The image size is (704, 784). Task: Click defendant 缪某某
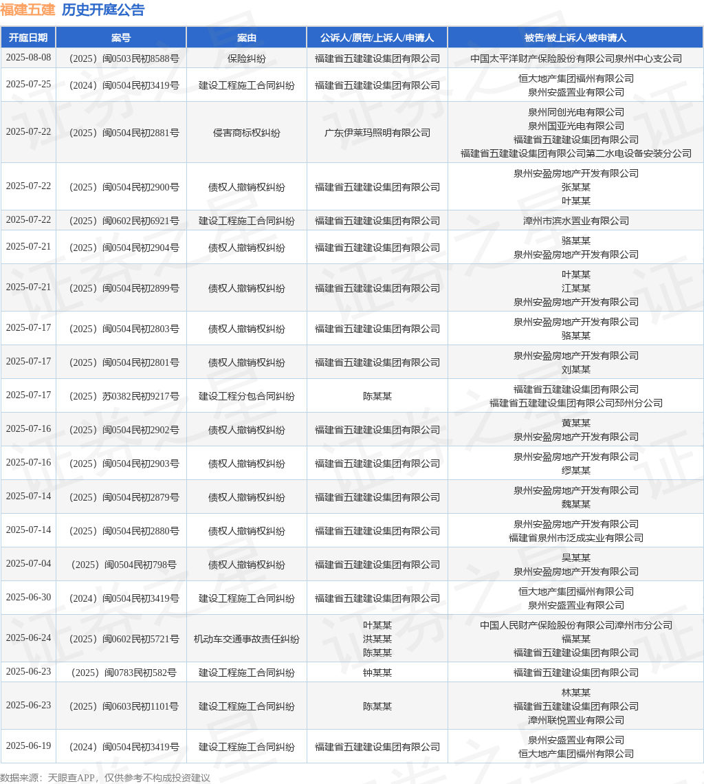[576, 470]
